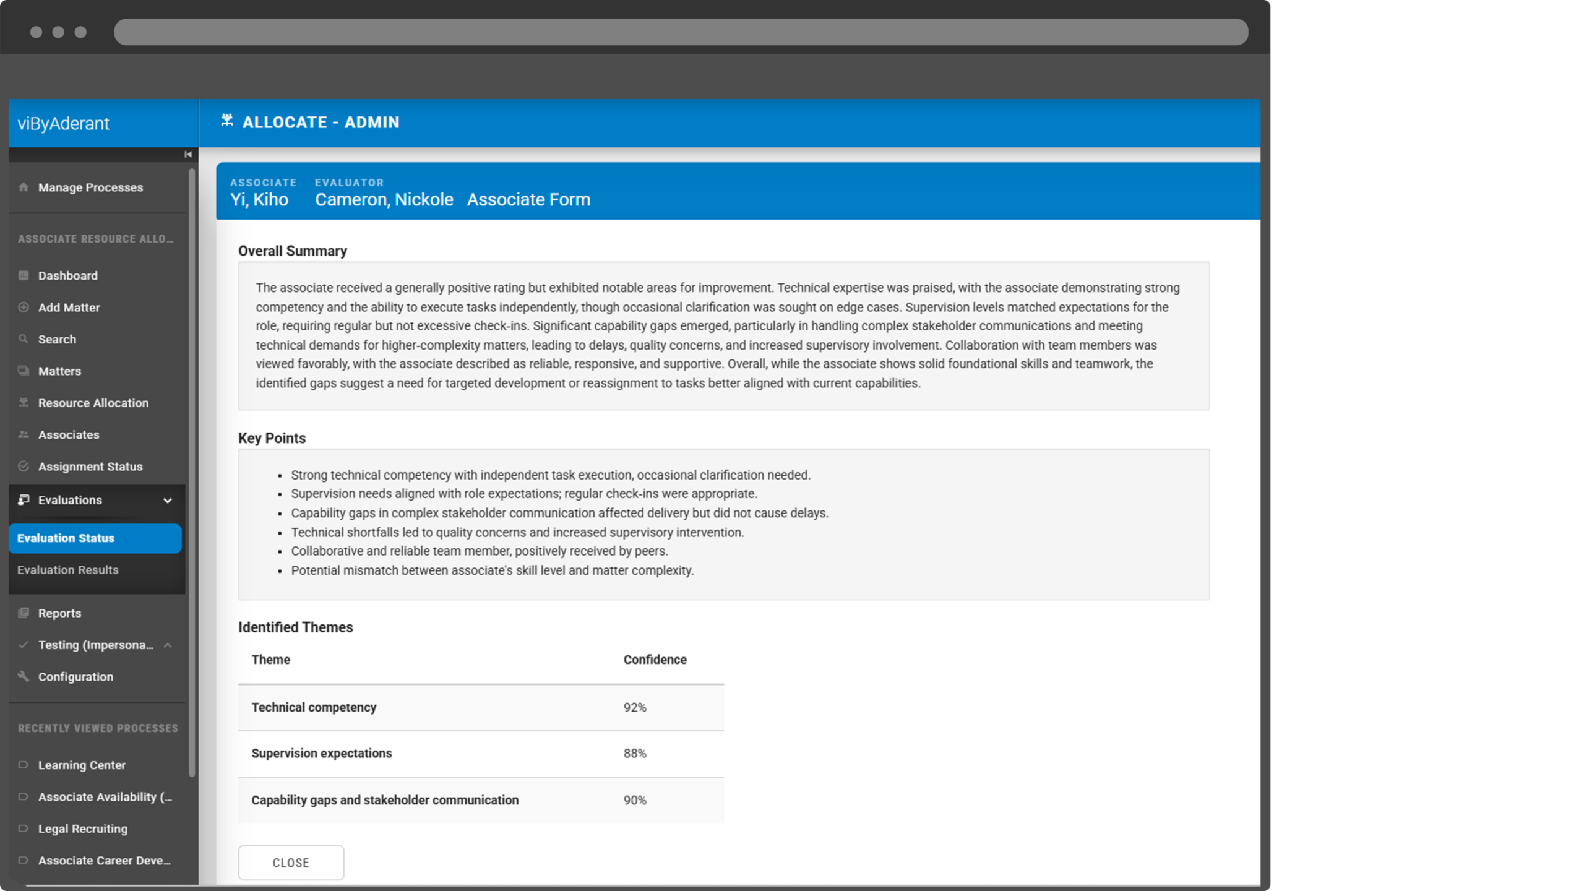The height and width of the screenshot is (891, 1584).
Task: Click the Configuration wrench icon
Action: (x=24, y=676)
